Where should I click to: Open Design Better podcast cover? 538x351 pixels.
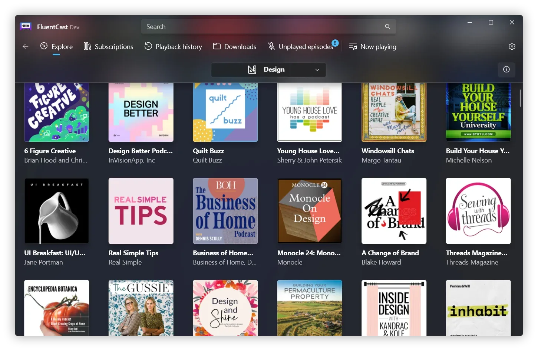(141, 112)
